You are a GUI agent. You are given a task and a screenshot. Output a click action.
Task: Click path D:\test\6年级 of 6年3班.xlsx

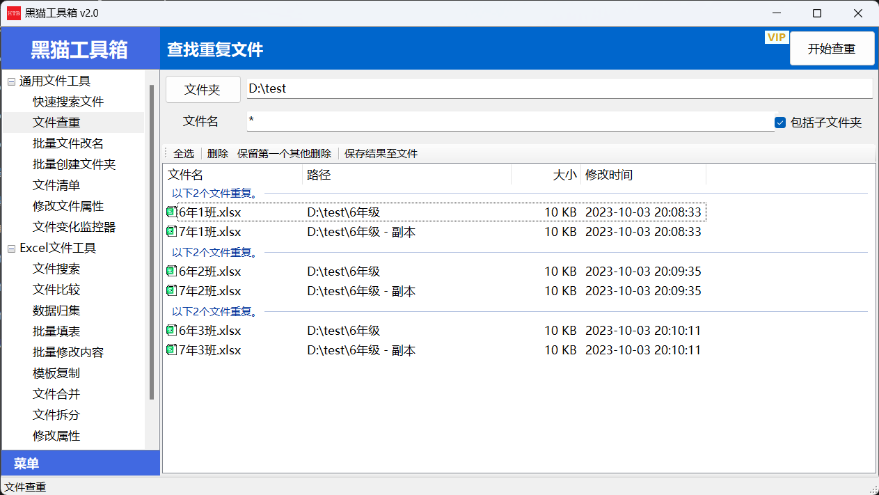point(343,331)
